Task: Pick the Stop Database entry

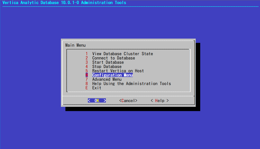Action: [103, 67]
